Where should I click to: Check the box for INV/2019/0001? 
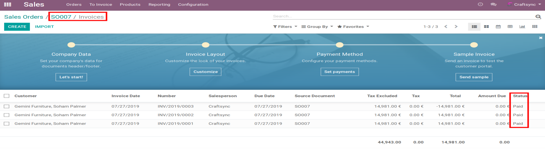point(7,124)
